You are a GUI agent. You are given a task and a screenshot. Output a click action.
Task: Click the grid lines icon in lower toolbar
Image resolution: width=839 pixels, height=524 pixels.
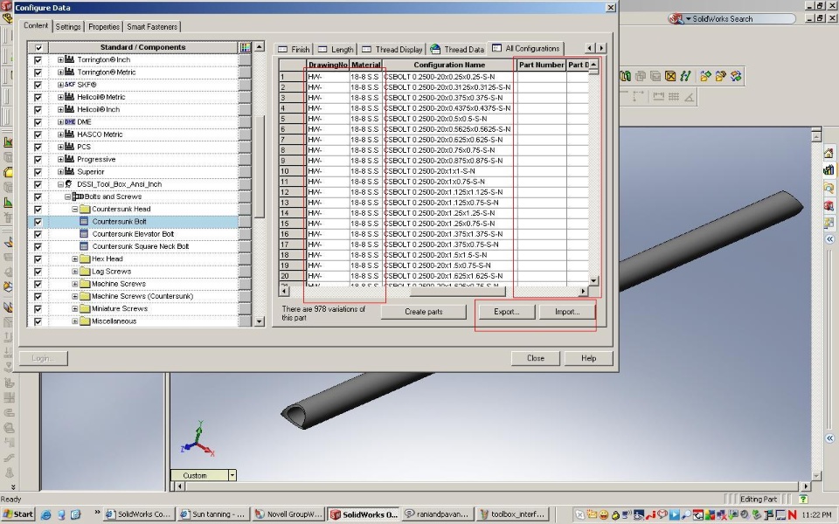tap(674, 96)
